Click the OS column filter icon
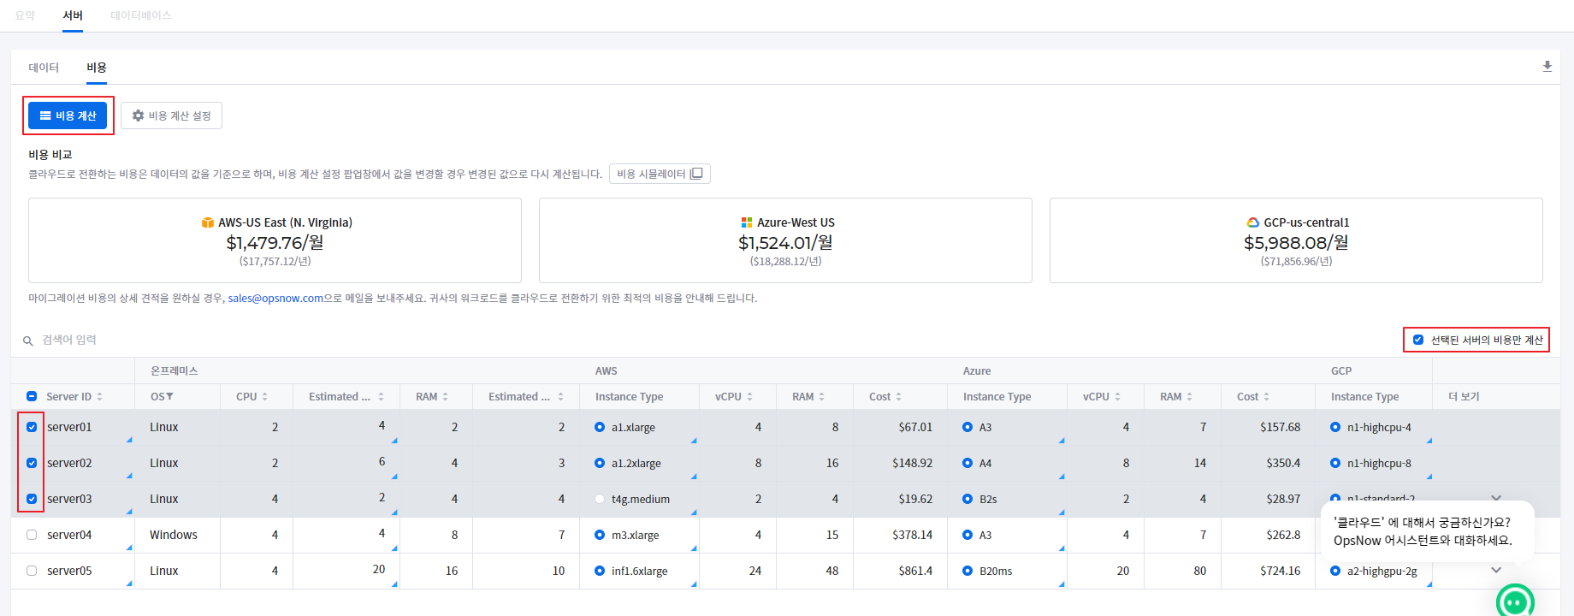The width and height of the screenshot is (1574, 616). 169,397
